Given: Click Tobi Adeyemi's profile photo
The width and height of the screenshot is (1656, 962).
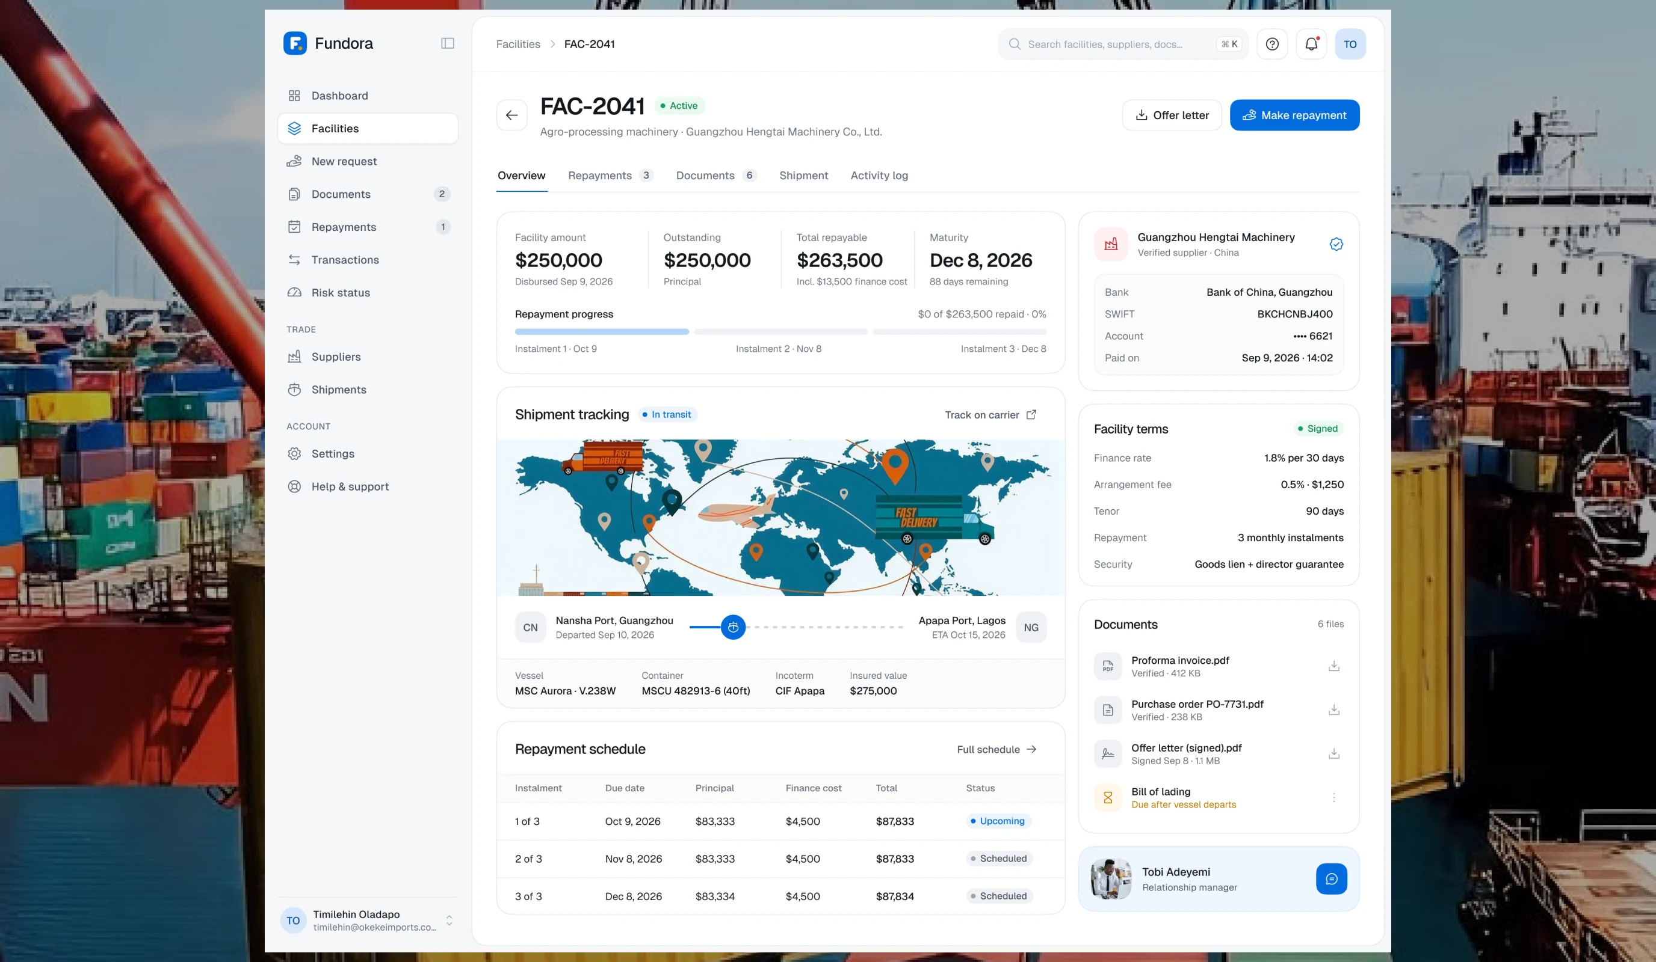Looking at the screenshot, I should pos(1111,878).
